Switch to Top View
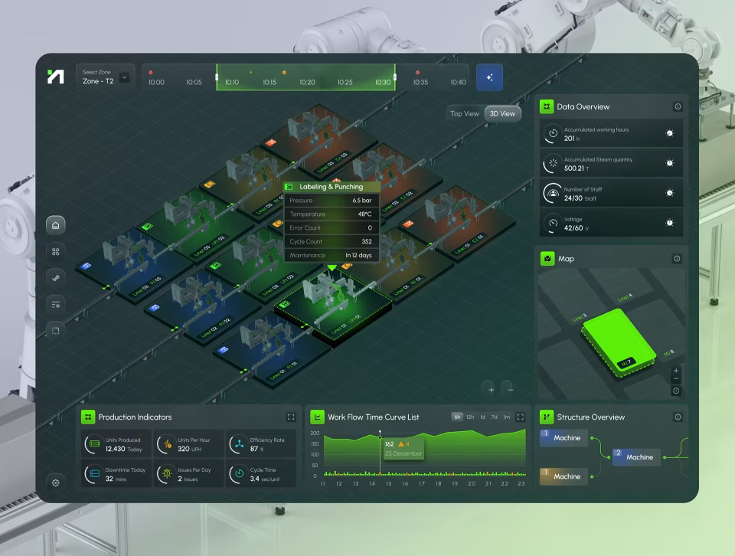Screen dimensions: 735x556 coord(465,113)
